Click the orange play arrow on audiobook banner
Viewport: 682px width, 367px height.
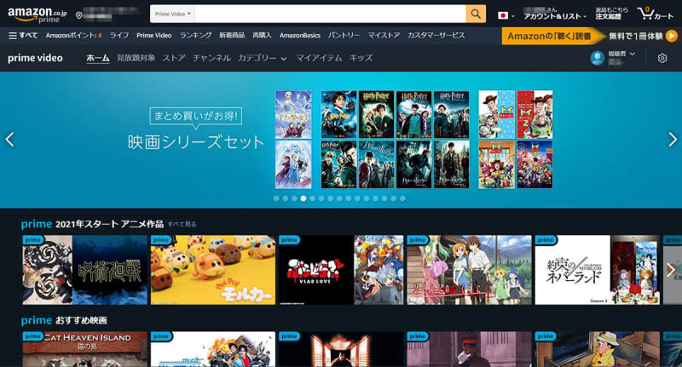[672, 36]
